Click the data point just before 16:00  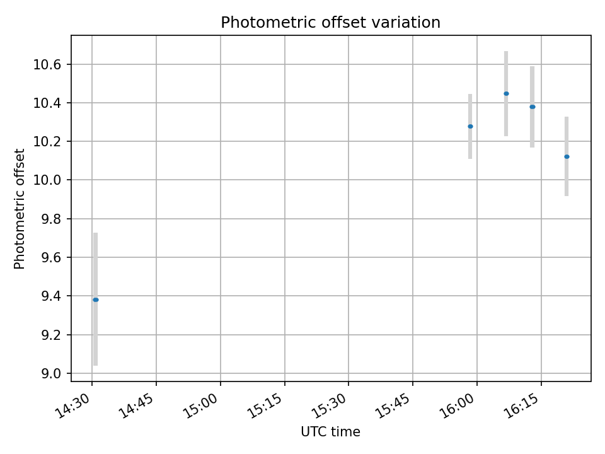(x=470, y=127)
